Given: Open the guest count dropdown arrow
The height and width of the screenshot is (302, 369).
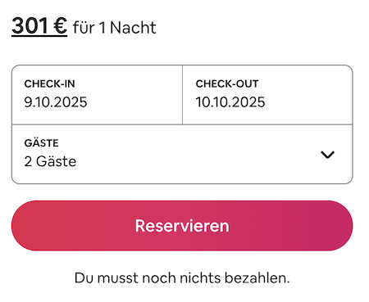Looking at the screenshot, I should [x=327, y=155].
